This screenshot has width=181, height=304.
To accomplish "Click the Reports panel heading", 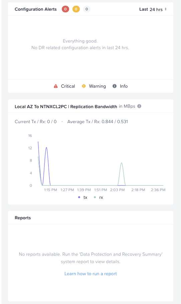I will [x=23, y=218].
